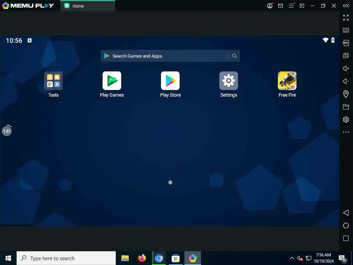This screenshot has width=353, height=265.
Task: Open the Tools folder
Action: [x=53, y=81]
